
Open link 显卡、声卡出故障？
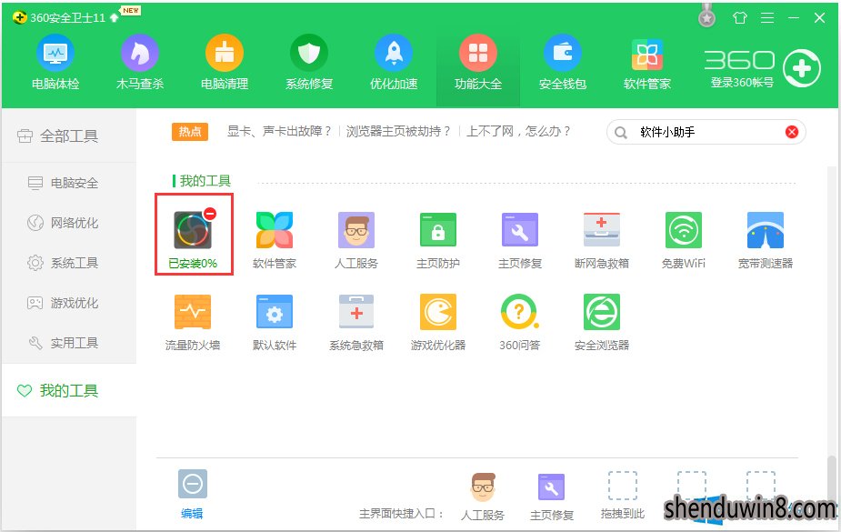[279, 131]
